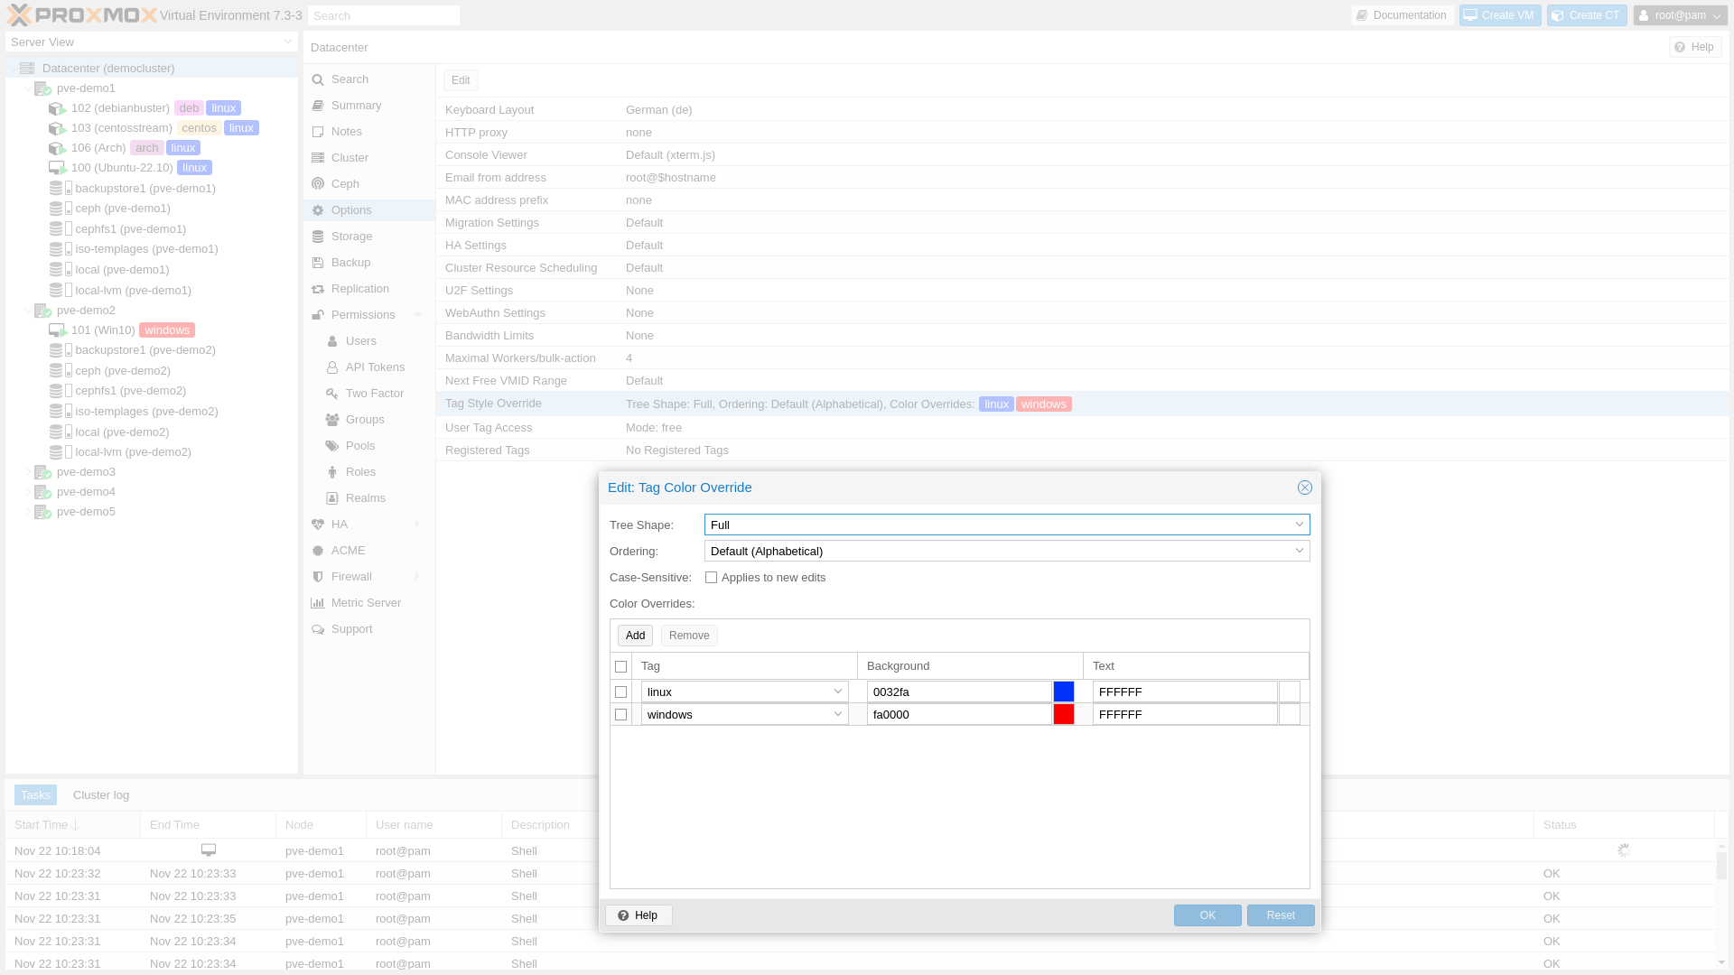1734x975 pixels.
Task: Click the windows background hex field
Action: pos(957,715)
